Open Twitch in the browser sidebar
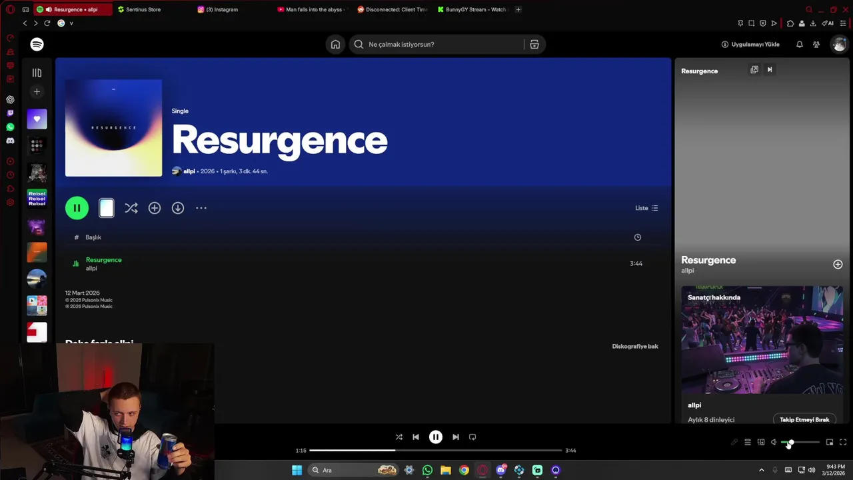 (10, 113)
